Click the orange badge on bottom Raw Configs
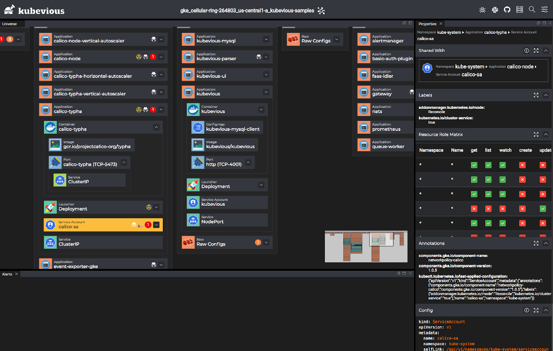Image resolution: width=553 pixels, height=351 pixels. pyautogui.click(x=258, y=242)
